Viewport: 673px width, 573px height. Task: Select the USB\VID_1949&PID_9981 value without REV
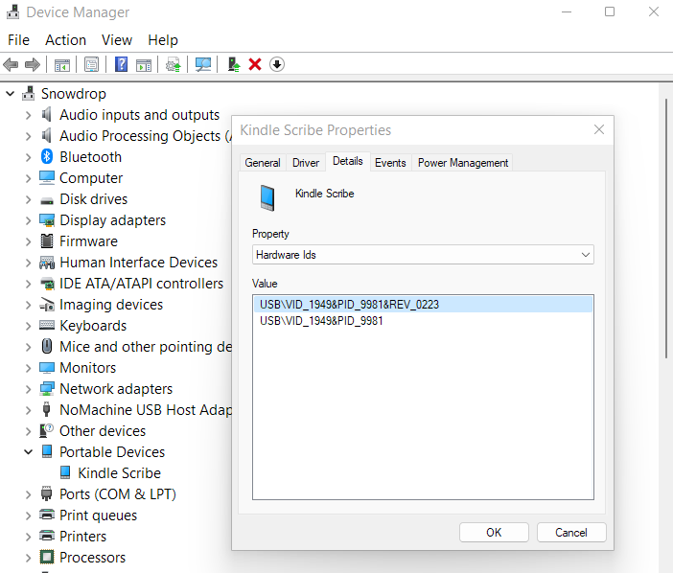321,321
